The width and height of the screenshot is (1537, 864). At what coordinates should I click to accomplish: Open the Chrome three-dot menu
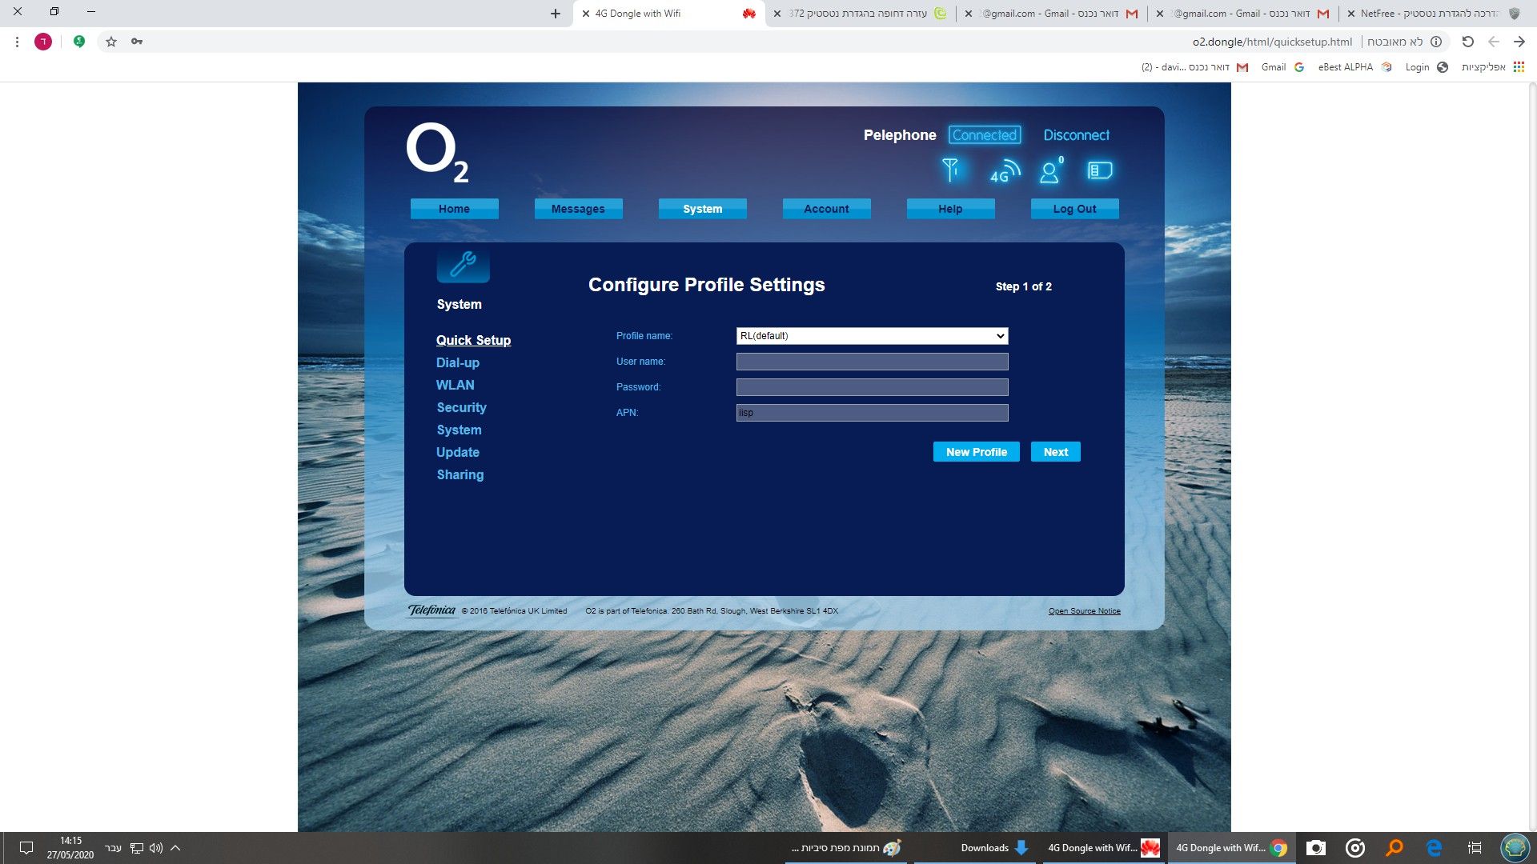tap(17, 42)
